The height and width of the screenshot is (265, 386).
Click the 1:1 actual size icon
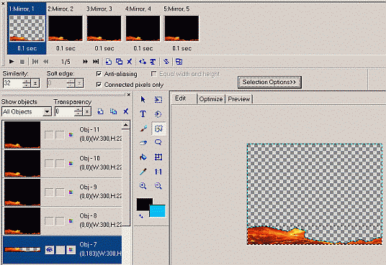[x=158, y=172]
